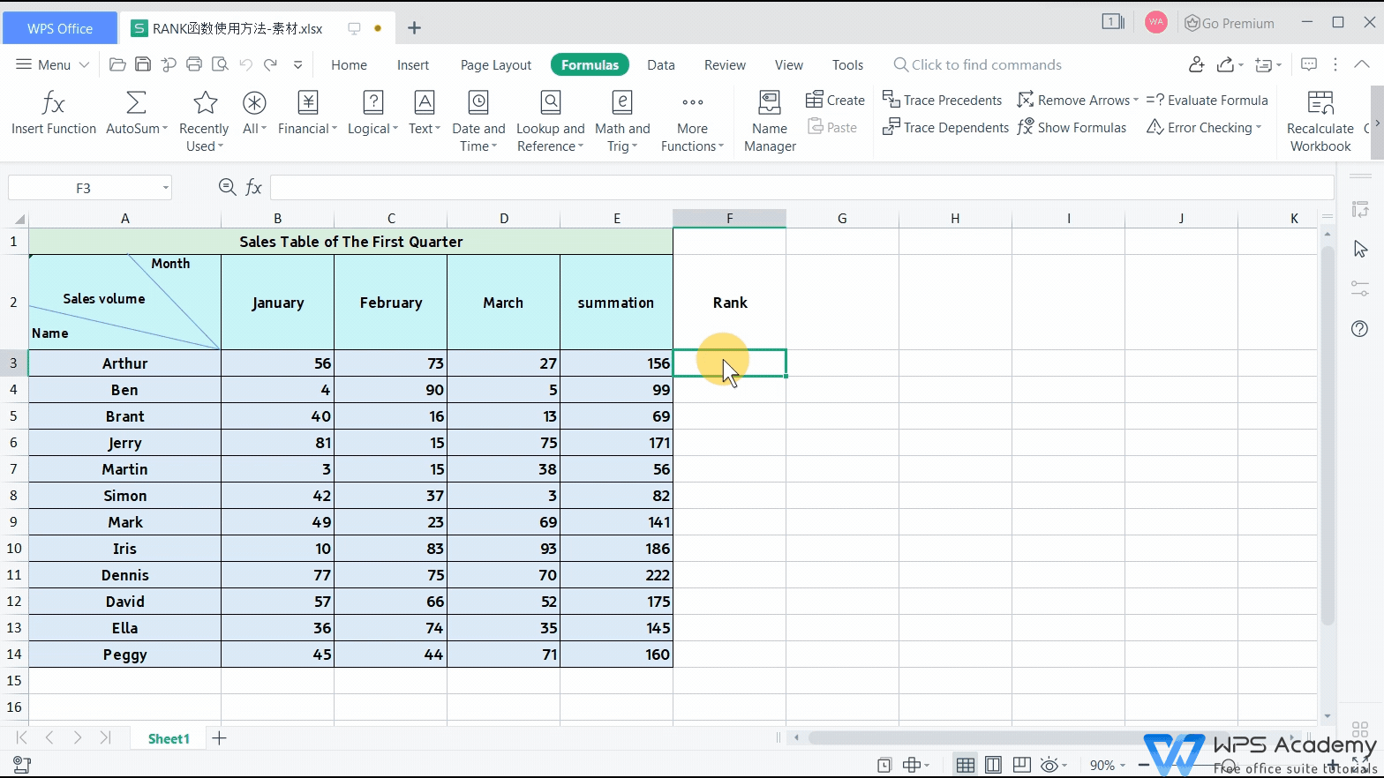Open the Tools tab

847,64
